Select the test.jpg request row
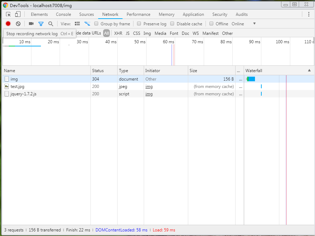This screenshot has height=236, width=315. click(x=158, y=87)
